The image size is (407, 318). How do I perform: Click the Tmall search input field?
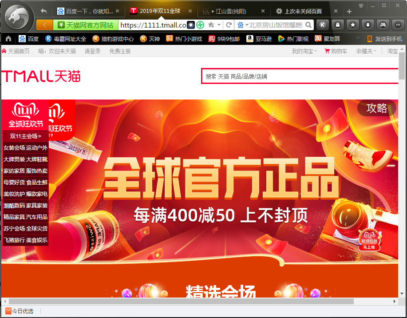tap(297, 76)
